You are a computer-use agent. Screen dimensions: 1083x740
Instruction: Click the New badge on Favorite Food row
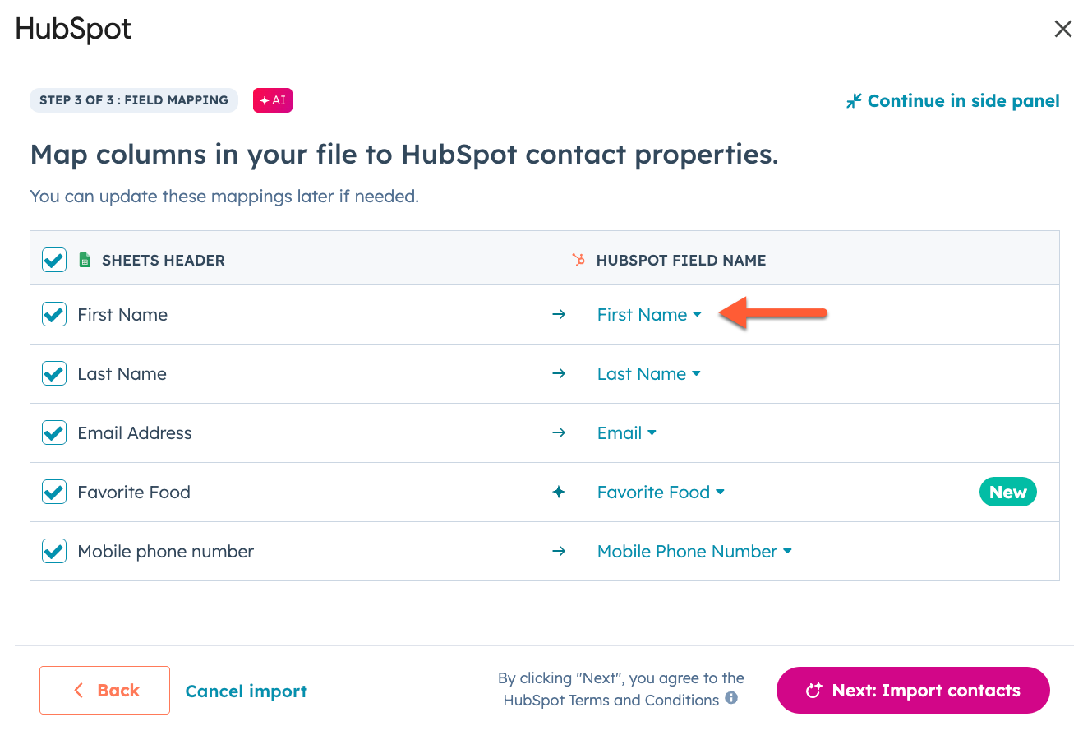coord(1007,491)
